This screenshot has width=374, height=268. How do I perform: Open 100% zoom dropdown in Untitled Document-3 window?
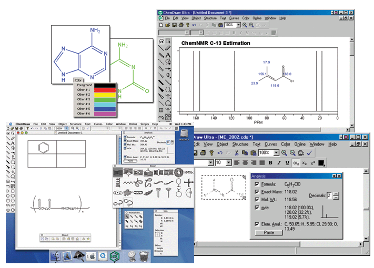coord(238,25)
